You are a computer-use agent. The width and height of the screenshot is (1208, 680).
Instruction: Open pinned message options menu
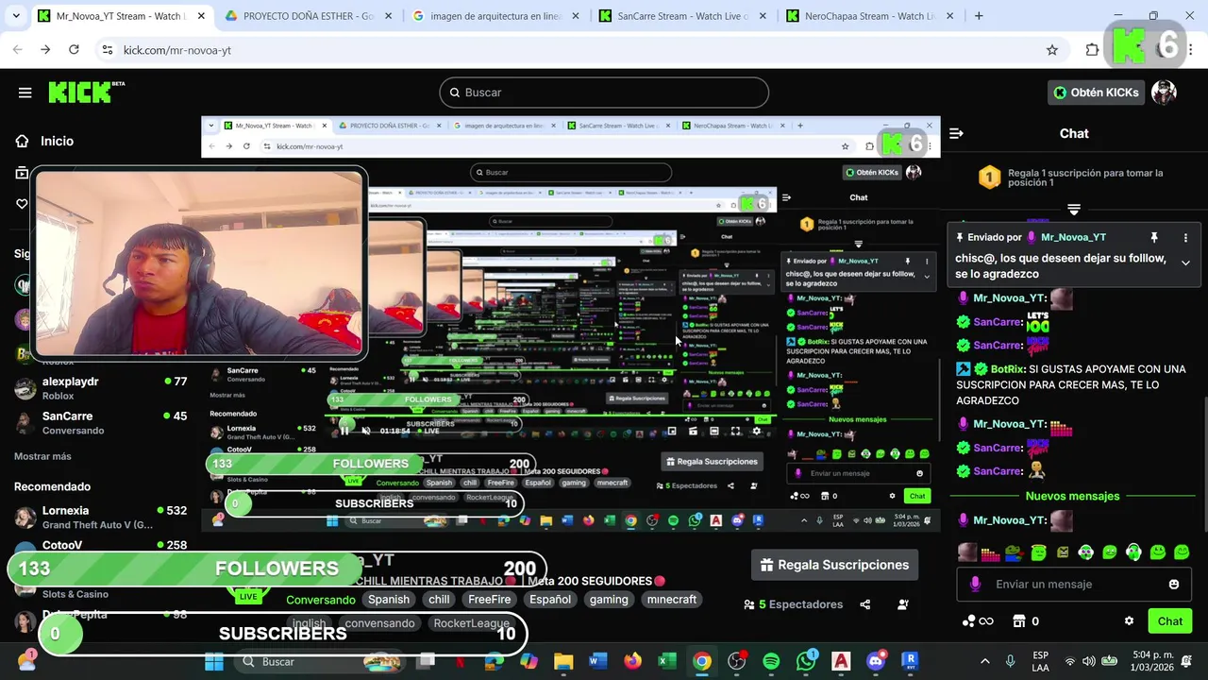[1185, 237]
